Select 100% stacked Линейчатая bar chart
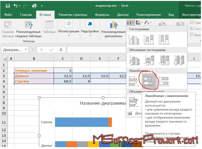This screenshot has width=202, height=149. pos(164,81)
